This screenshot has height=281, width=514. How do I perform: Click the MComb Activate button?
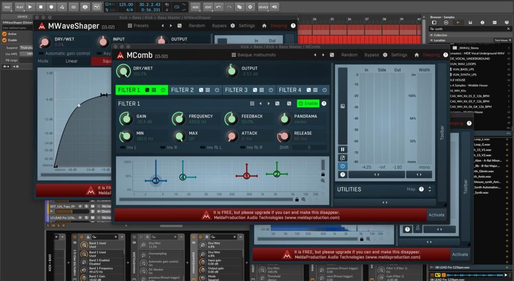(x=436, y=215)
